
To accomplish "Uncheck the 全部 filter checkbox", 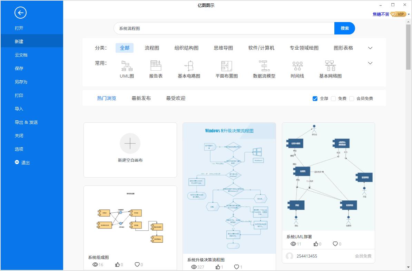I will (x=315, y=98).
